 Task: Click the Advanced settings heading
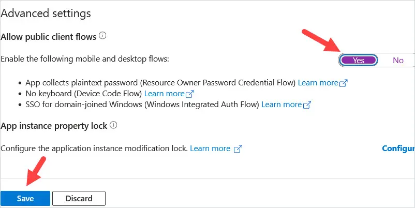pos(46,13)
